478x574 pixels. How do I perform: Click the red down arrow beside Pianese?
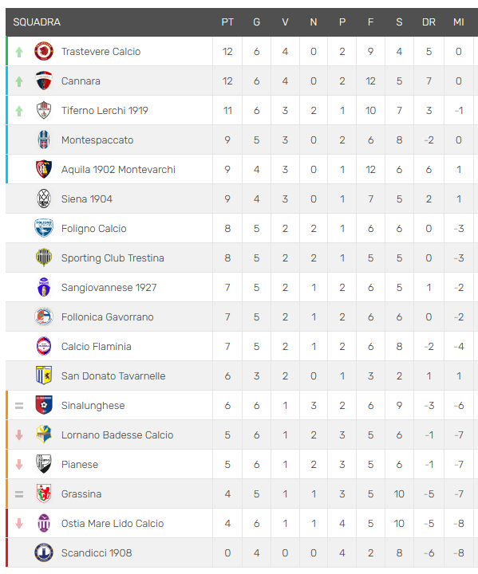(x=19, y=465)
